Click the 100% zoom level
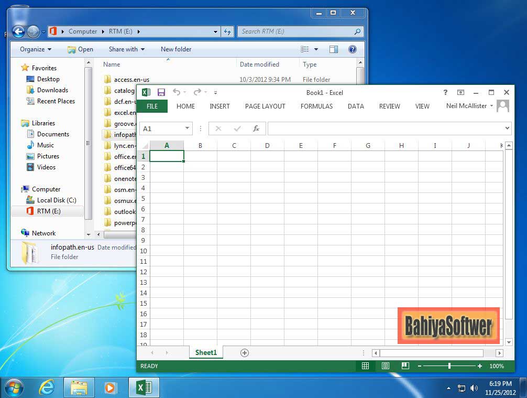Screen dimensions: 527x398 [x=497, y=366]
